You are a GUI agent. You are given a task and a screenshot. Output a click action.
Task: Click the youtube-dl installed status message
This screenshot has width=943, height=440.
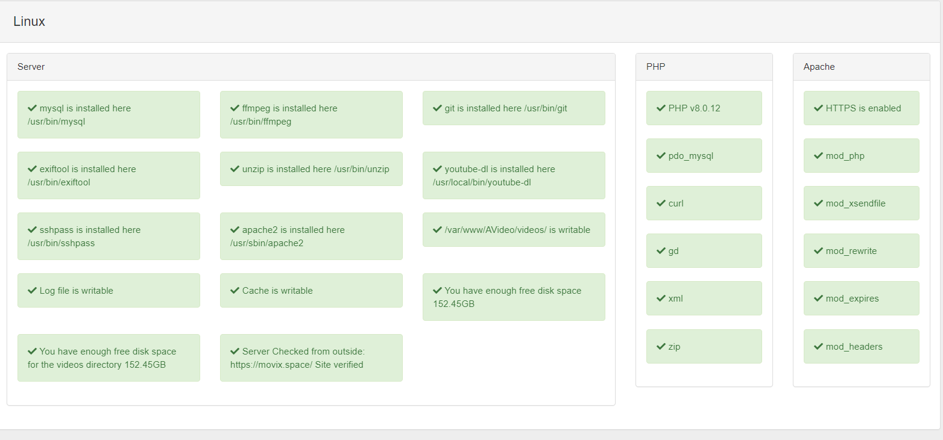click(x=514, y=175)
